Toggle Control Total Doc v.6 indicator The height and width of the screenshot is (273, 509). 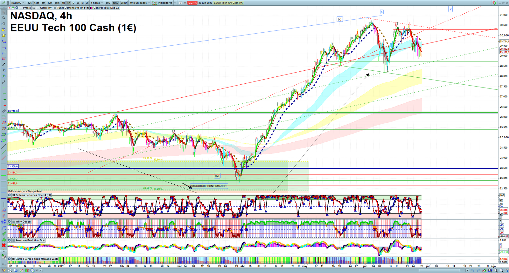(x=91, y=8)
